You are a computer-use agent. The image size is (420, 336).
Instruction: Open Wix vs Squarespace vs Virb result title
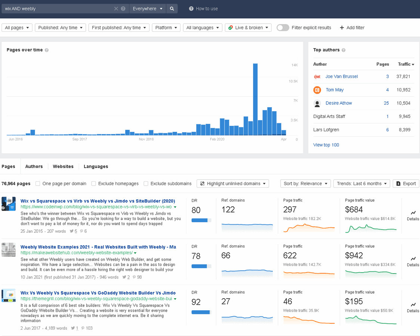click(98, 201)
